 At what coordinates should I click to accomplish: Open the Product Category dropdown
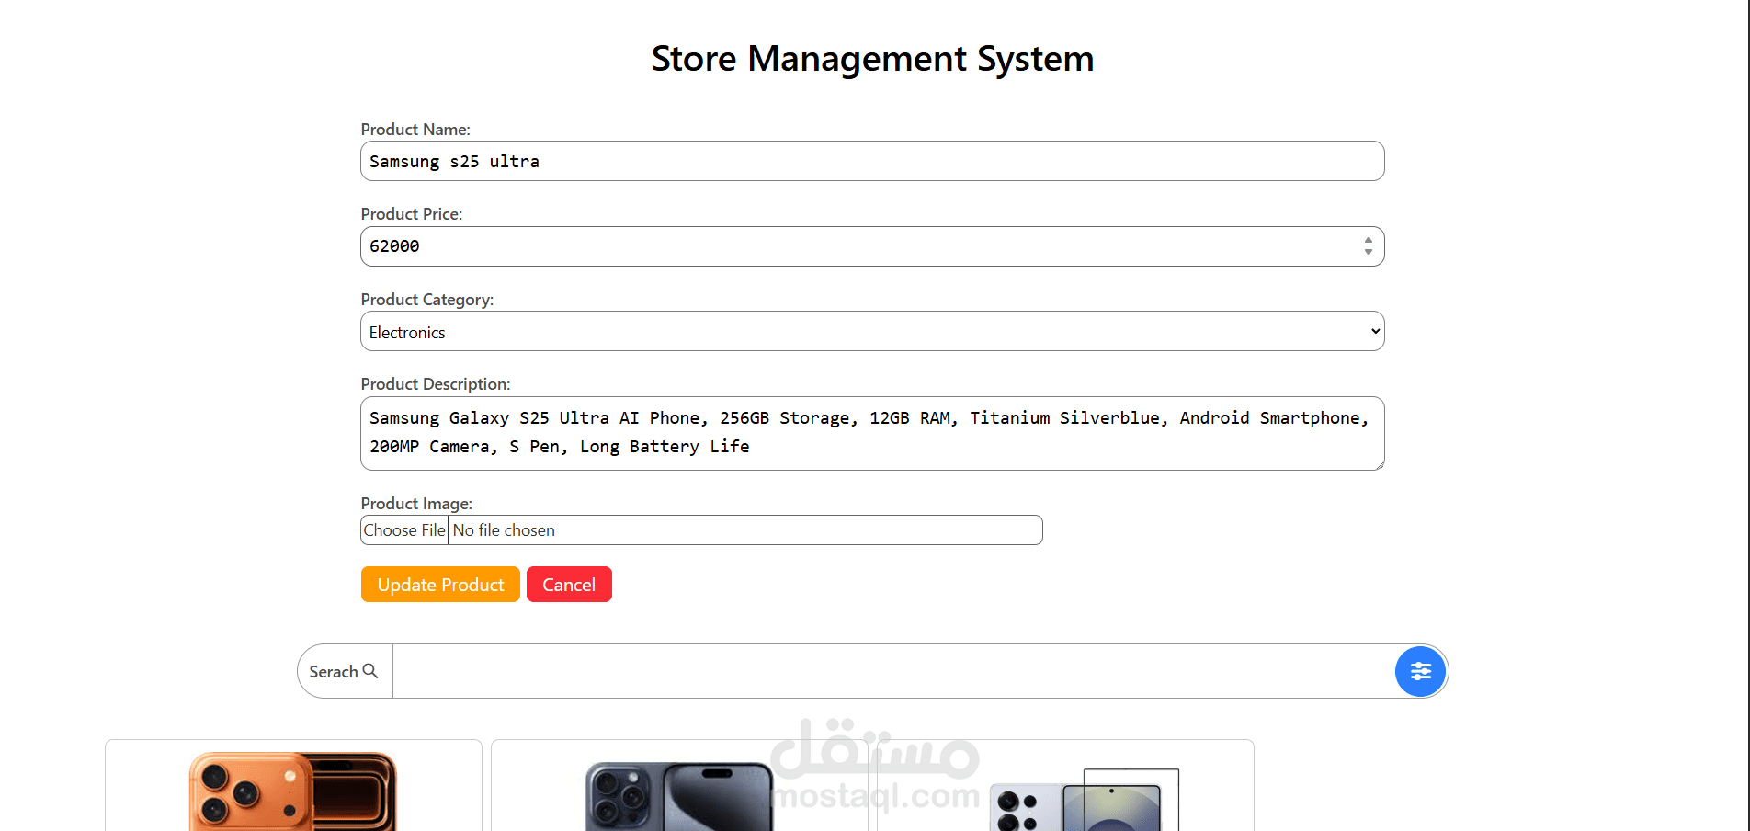tap(872, 331)
